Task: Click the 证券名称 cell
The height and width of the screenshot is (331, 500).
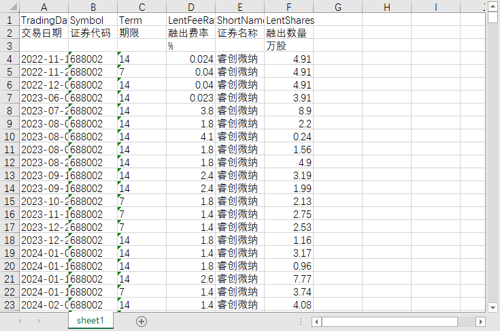Action: 239,33
